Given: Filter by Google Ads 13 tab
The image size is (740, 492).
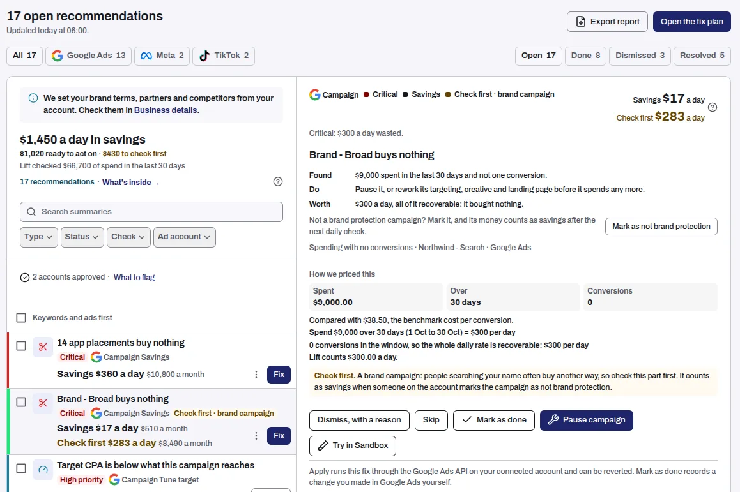Looking at the screenshot, I should tap(88, 56).
